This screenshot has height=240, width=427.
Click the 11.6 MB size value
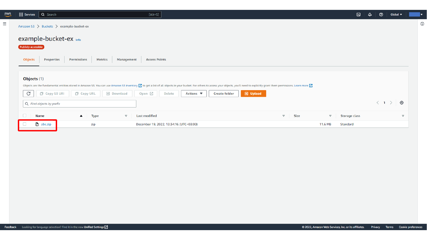[325, 124]
